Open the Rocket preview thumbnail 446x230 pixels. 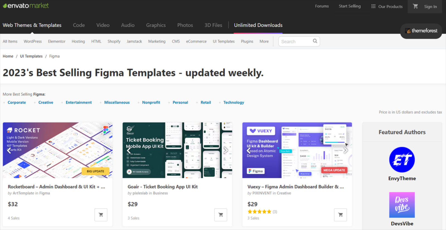(x=58, y=150)
